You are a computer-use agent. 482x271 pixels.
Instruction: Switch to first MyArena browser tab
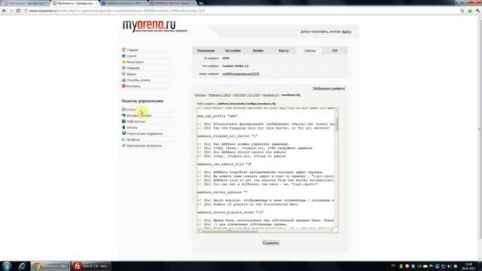click(x=25, y=3)
